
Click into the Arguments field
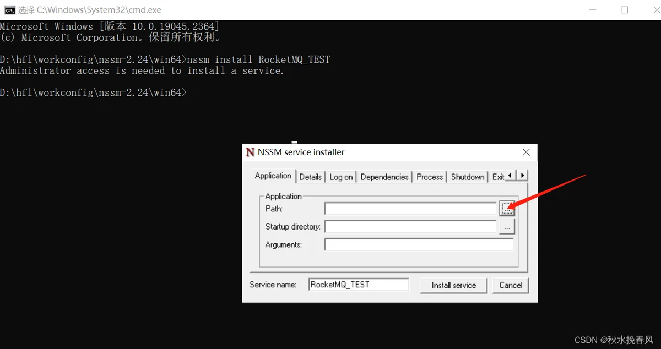419,244
